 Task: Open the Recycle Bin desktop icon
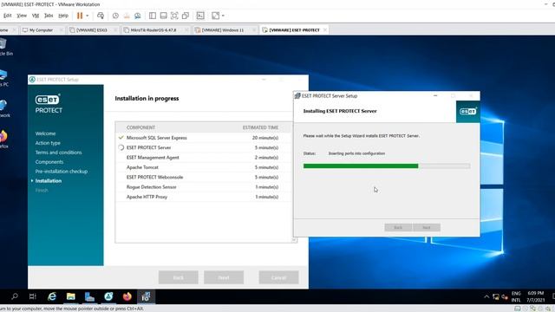point(4,47)
